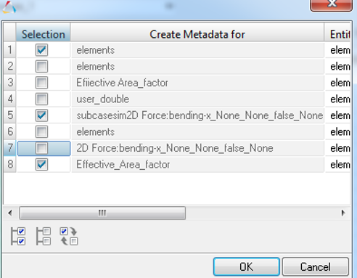
Task: Click the scrollbar right arrow
Action: tap(343, 213)
